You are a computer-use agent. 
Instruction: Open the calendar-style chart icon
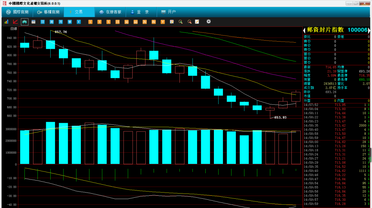point(33,22)
